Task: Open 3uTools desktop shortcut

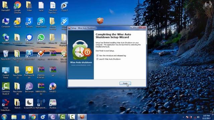Action: point(29,23)
